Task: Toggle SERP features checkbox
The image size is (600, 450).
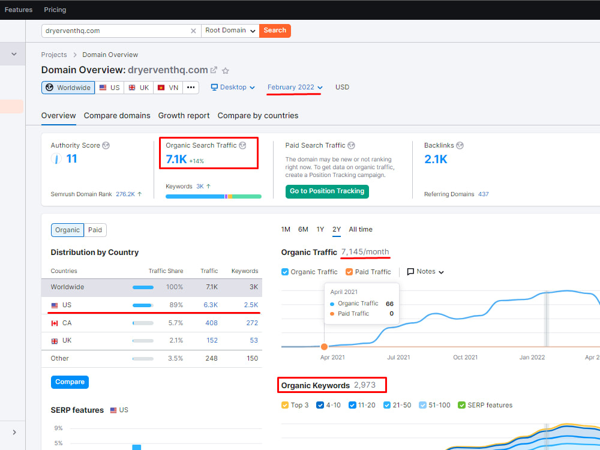Action: 462,405
